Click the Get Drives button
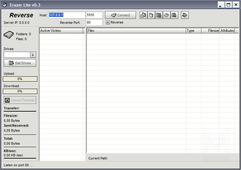This screenshot has height=170, width=241. [20, 63]
